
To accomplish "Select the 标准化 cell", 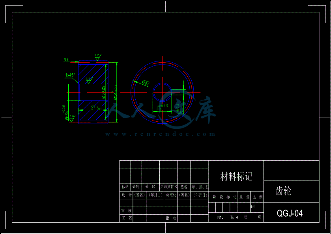I will pyautogui.click(x=171, y=195).
